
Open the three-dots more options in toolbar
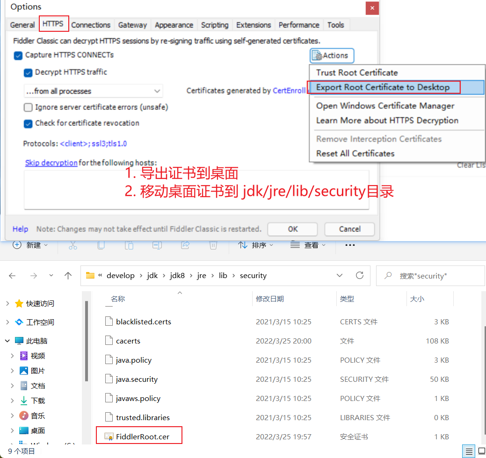(x=350, y=245)
